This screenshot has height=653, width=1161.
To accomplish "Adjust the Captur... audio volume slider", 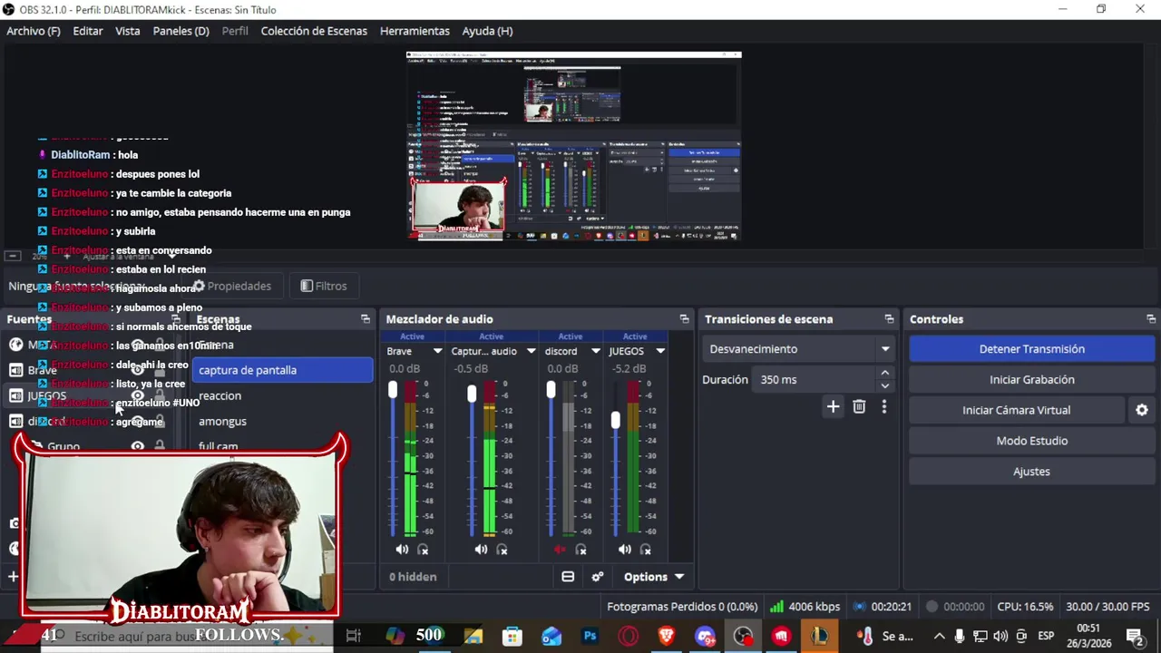I will [x=472, y=394].
